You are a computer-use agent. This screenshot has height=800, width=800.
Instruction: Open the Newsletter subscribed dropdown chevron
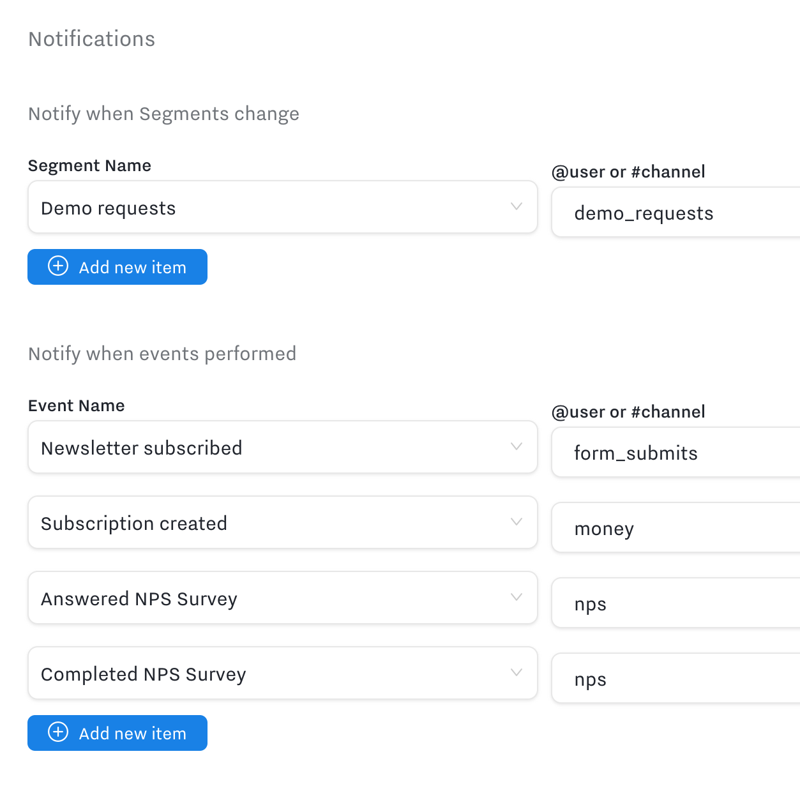(x=517, y=447)
